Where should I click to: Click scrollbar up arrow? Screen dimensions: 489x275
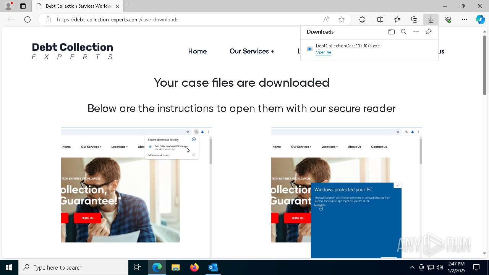pos(484,31)
